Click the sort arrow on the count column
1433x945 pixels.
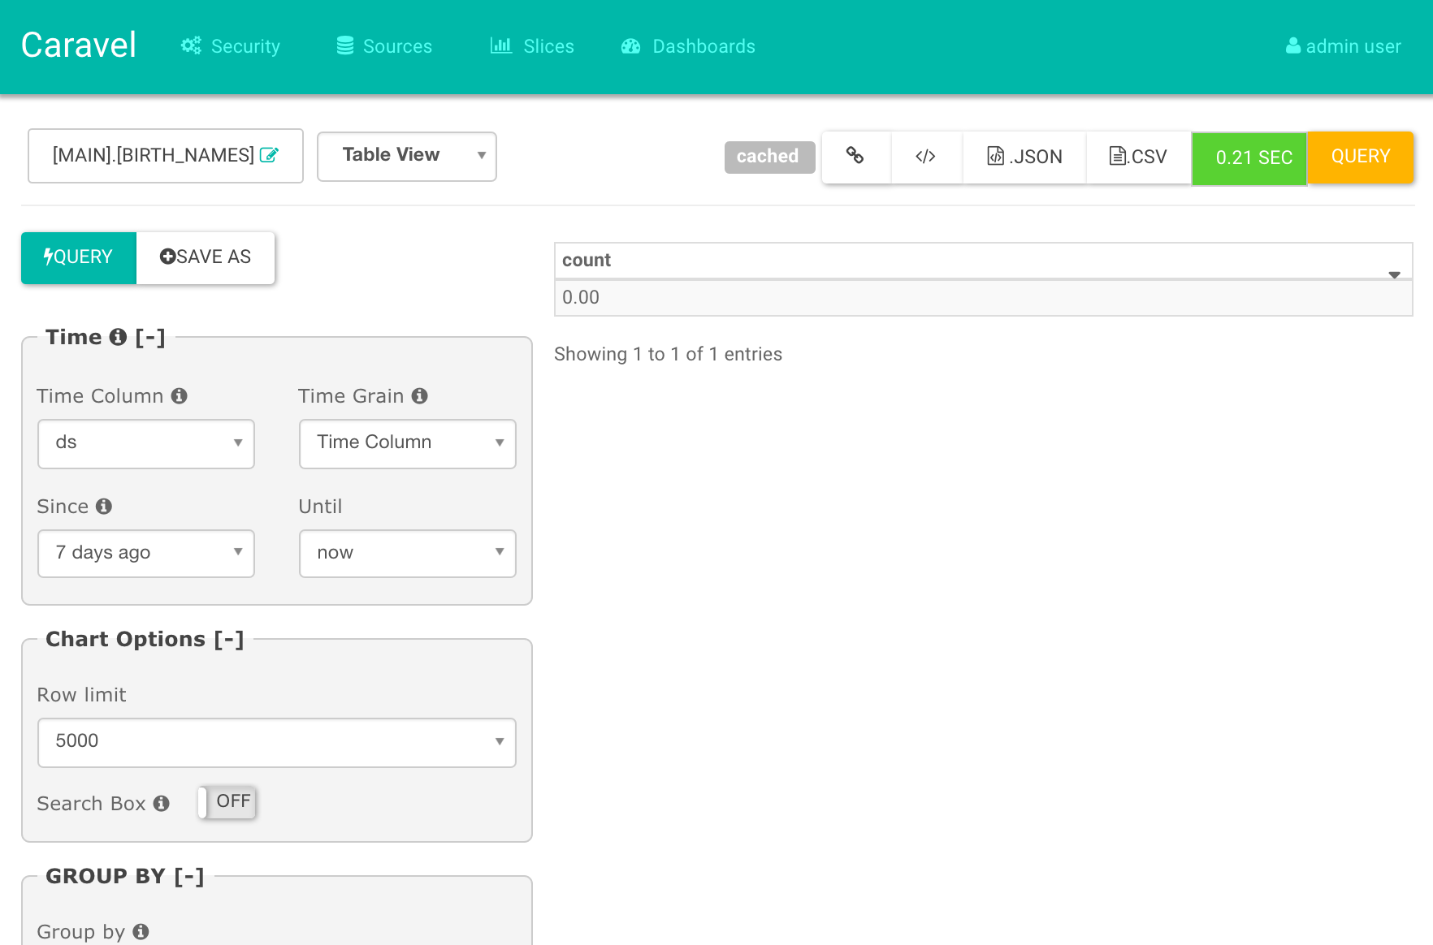pyautogui.click(x=1394, y=274)
